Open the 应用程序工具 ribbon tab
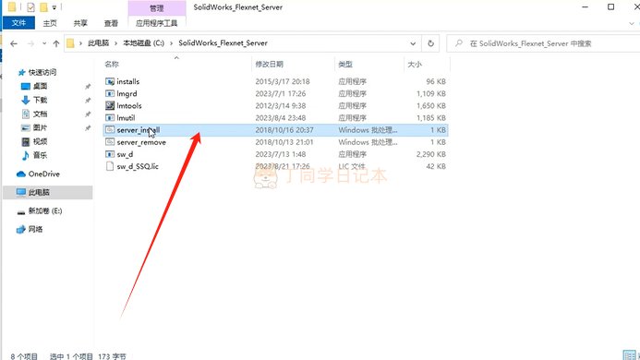 [x=157, y=23]
